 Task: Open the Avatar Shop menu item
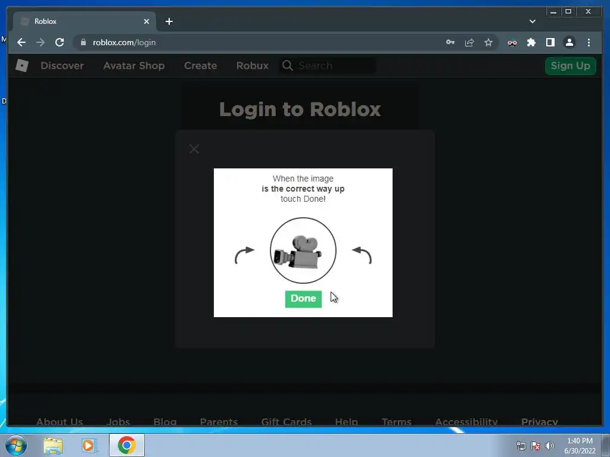click(134, 65)
